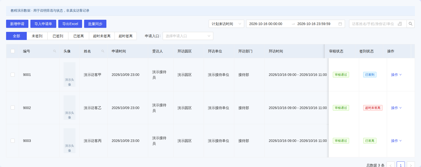Open the 选择申请入口 dropdown
The width and height of the screenshot is (421, 167).
pyautogui.click(x=188, y=36)
